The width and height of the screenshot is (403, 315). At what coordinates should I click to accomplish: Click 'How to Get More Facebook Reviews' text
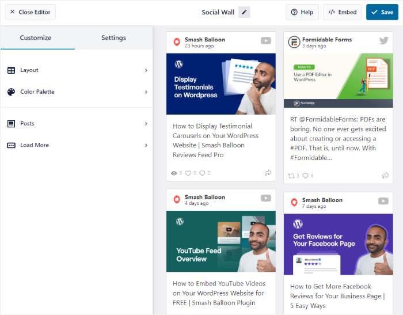point(337,296)
